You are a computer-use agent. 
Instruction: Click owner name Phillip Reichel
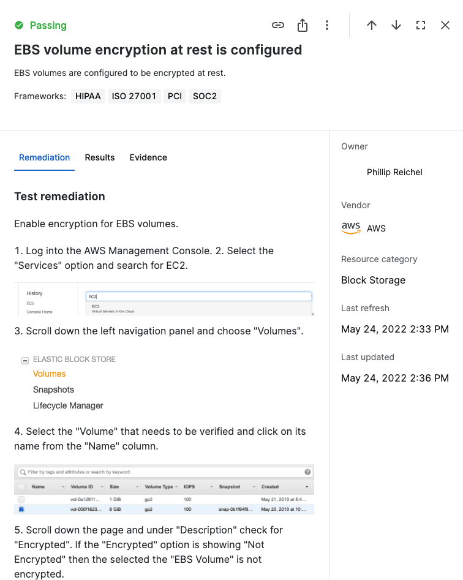coord(394,172)
